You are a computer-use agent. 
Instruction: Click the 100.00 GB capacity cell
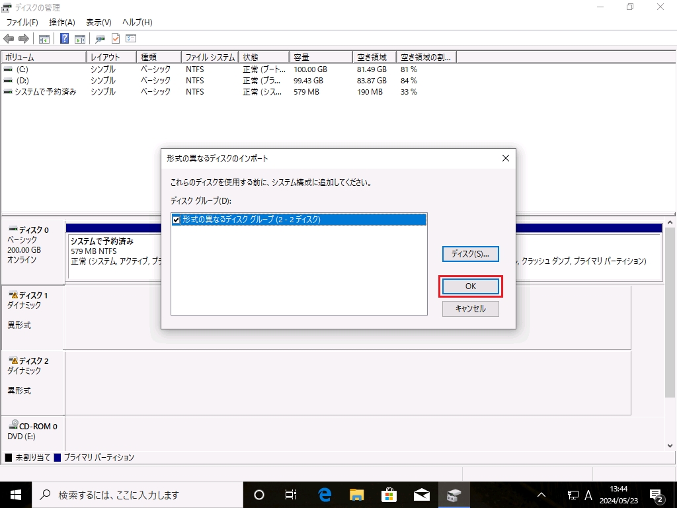coord(311,69)
